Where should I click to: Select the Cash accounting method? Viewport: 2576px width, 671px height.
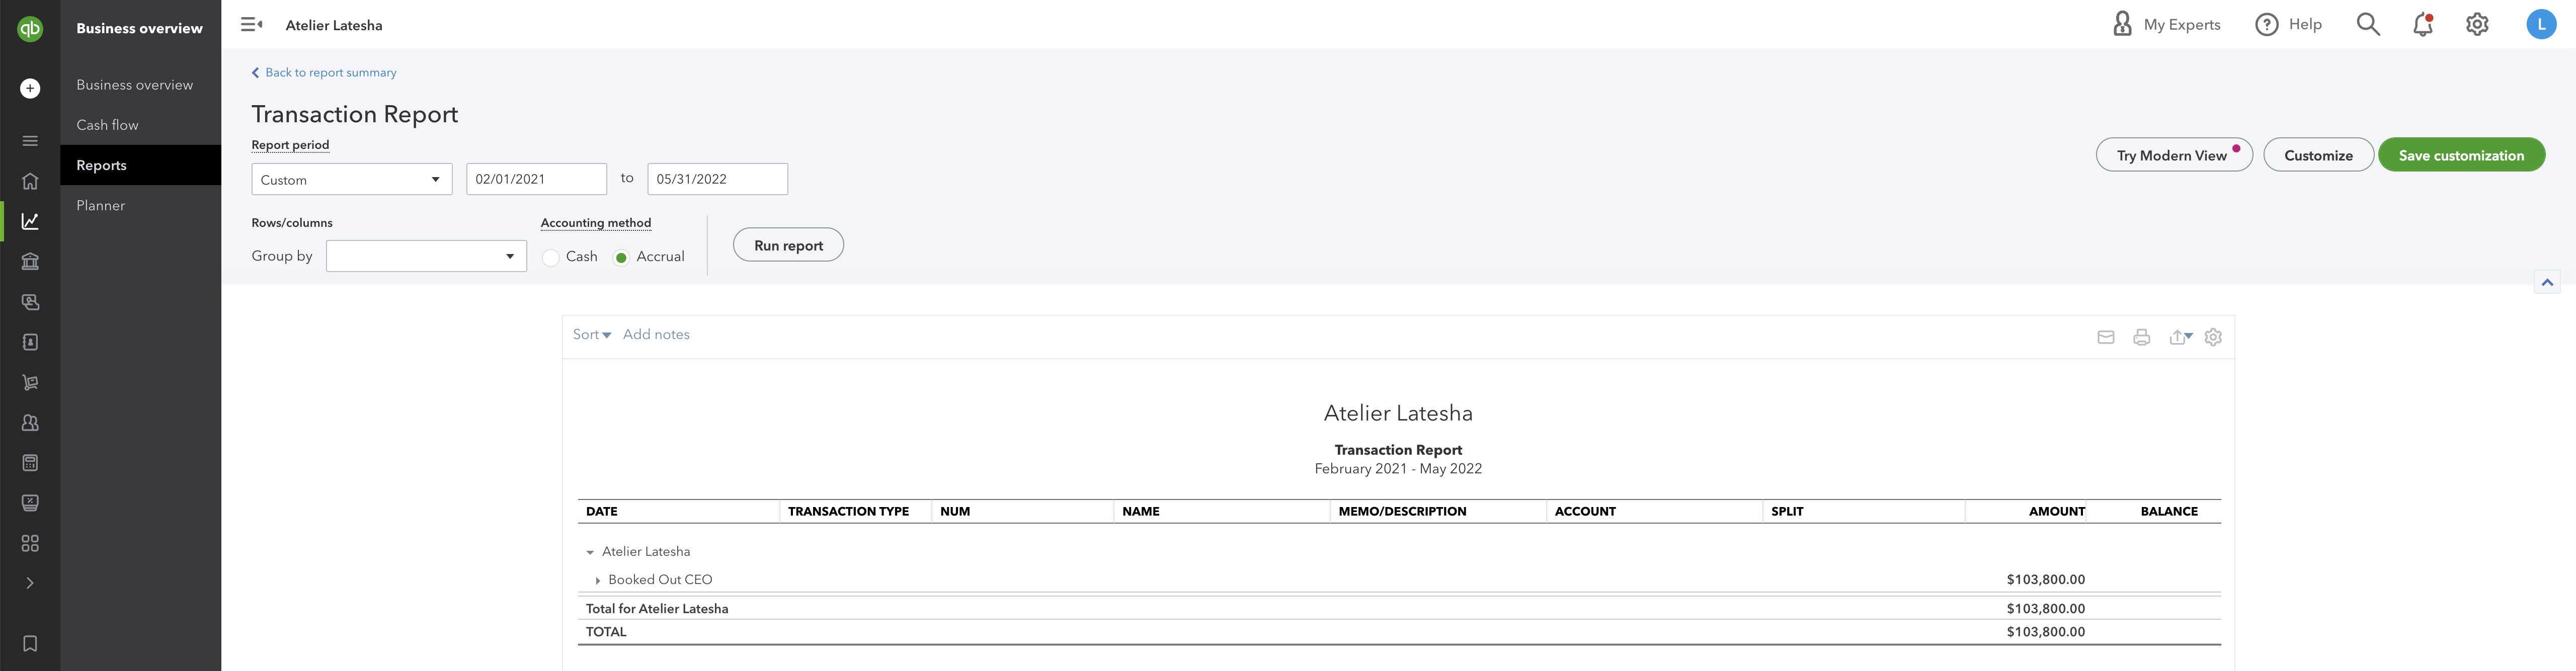[551, 257]
